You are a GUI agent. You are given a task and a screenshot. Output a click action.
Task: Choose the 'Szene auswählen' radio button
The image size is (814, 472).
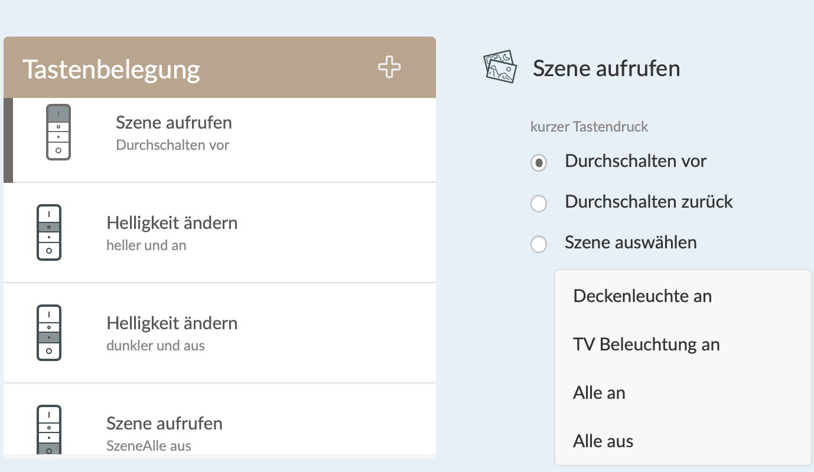click(x=538, y=244)
